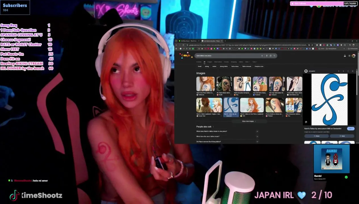Open the tab search dropdown

[176, 41]
